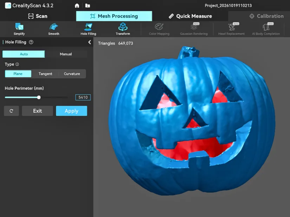Viewport: 290px width, 217px height.
Task: Choose the Curvature fill type
Action: (x=72, y=74)
